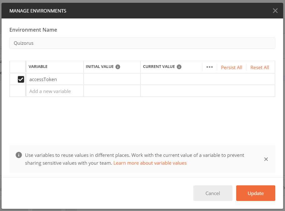This screenshot has height=211, width=285.
Task: Click Reset All values
Action: 260,67
